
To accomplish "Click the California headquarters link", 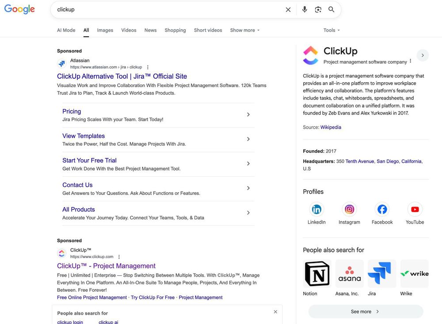I will pos(412,161).
